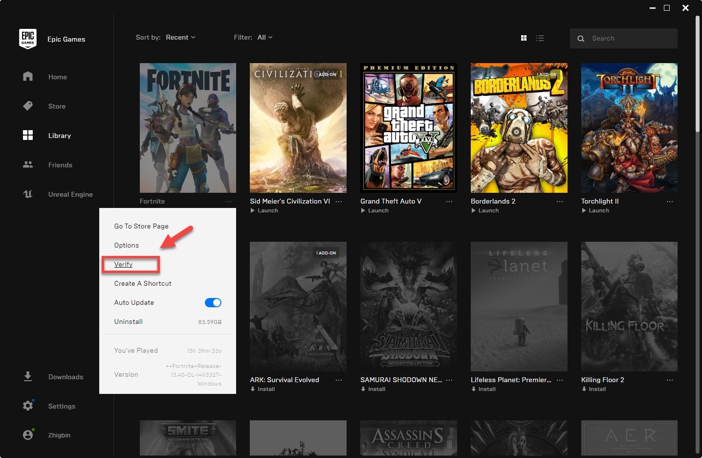Install ARK: Survival Evolved
The image size is (702, 458).
coord(263,389)
